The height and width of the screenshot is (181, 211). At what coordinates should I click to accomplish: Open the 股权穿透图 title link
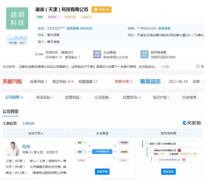click(159, 52)
